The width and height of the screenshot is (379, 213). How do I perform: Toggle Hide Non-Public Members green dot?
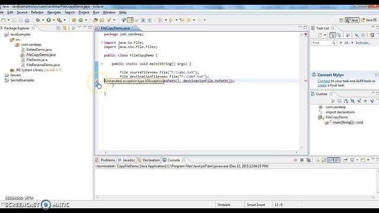pyautogui.click(x=365, y=101)
